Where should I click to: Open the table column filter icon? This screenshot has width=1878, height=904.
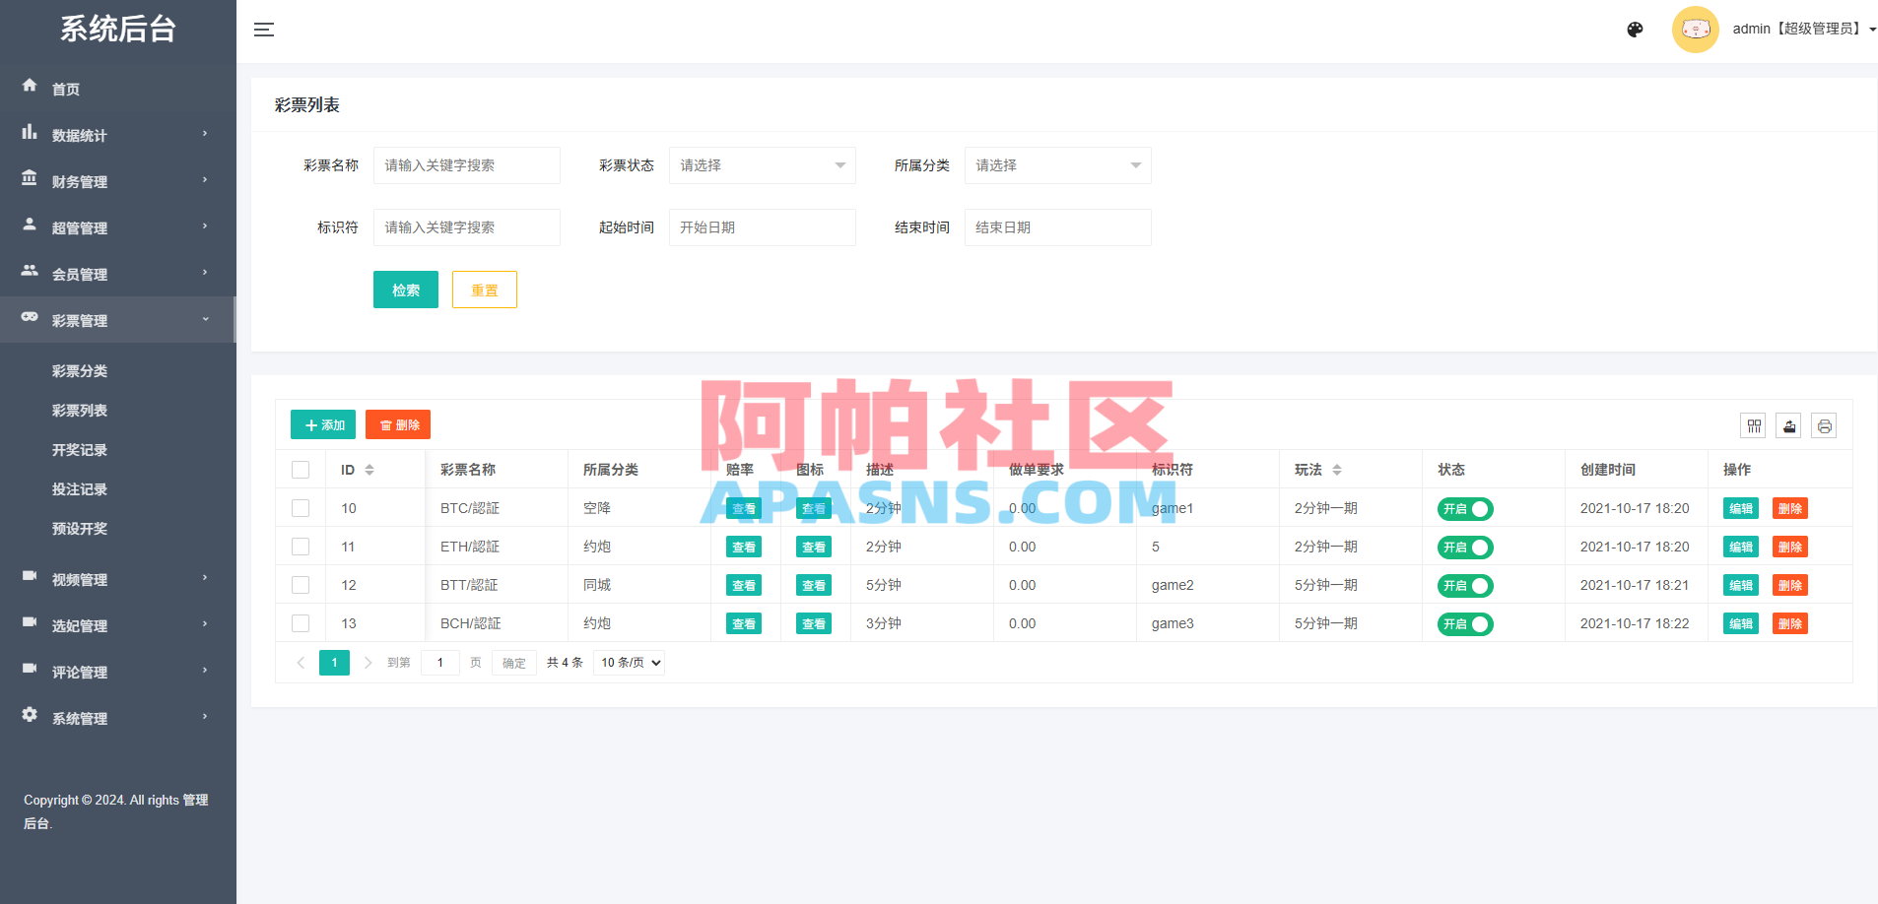(x=1754, y=425)
